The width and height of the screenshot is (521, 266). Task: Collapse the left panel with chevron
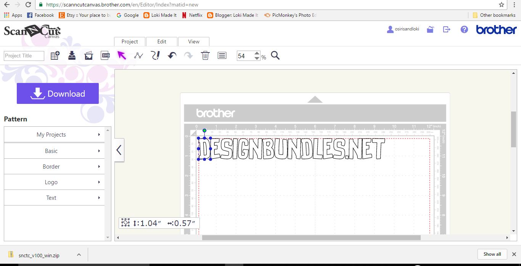click(x=119, y=150)
